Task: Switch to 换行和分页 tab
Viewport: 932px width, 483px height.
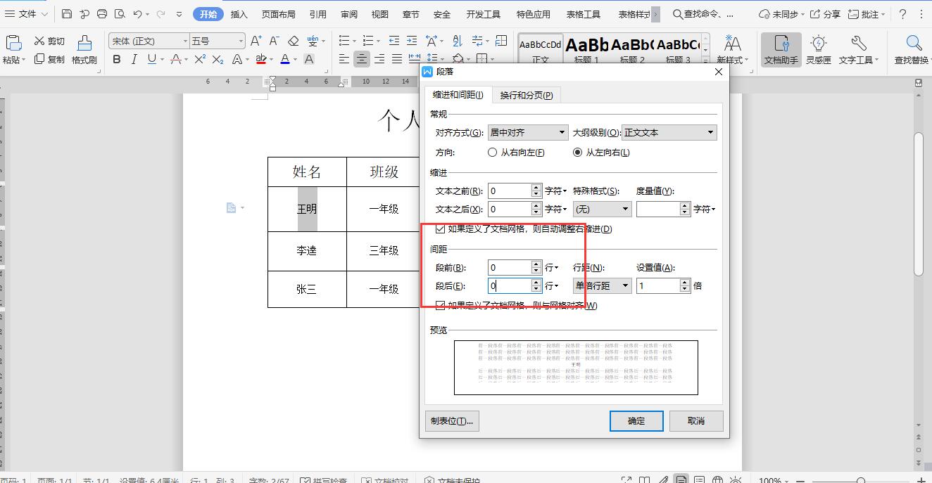Action: [x=526, y=95]
